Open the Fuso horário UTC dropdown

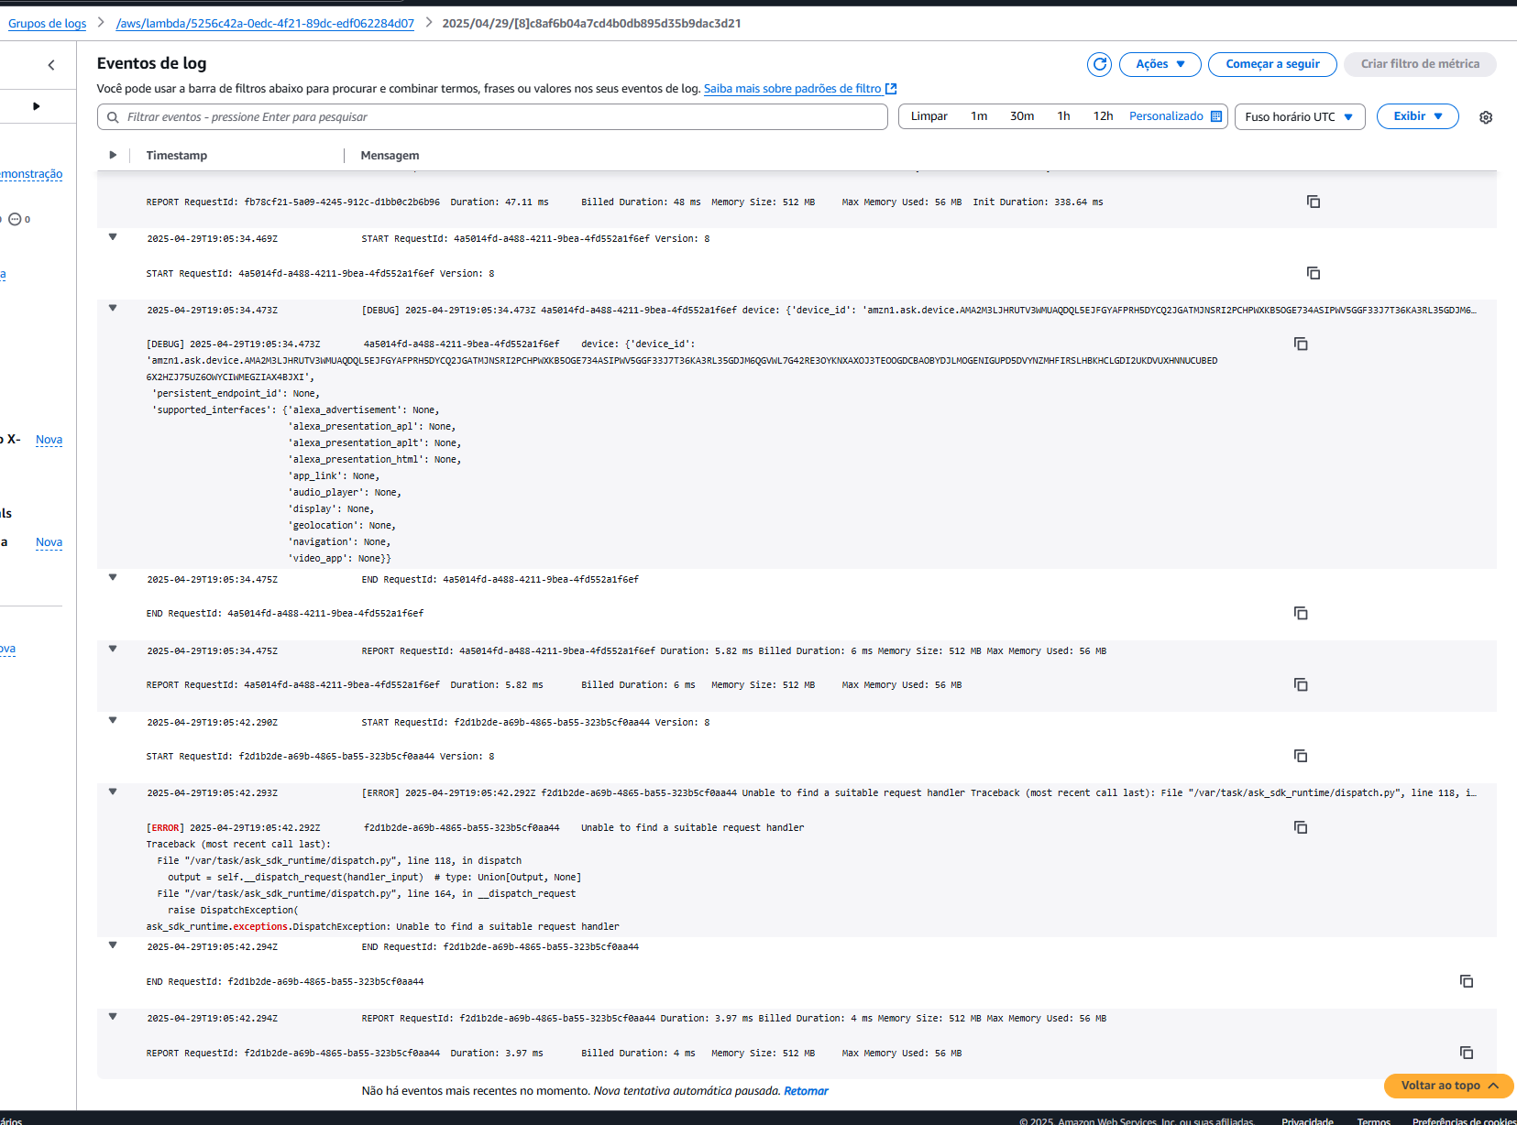click(x=1300, y=117)
